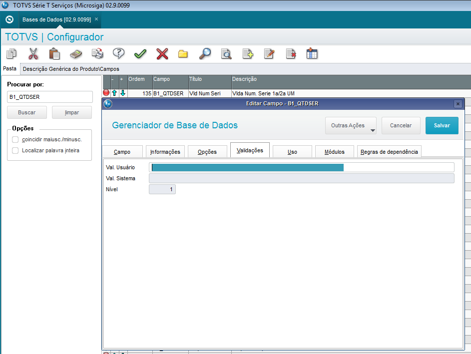Move B1_QTDSER row down with arrow

point(123,93)
